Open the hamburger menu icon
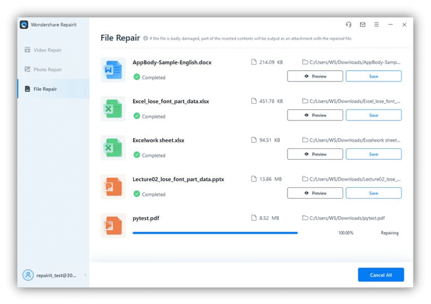Screen dimensions: 431x304 click(x=376, y=24)
